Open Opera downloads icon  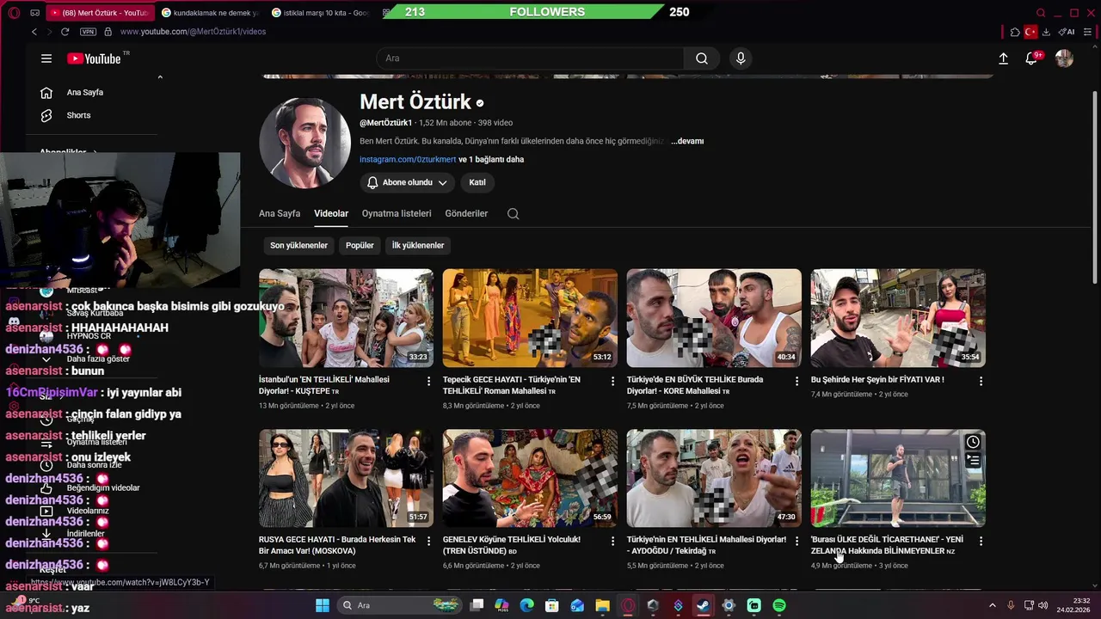1046,32
